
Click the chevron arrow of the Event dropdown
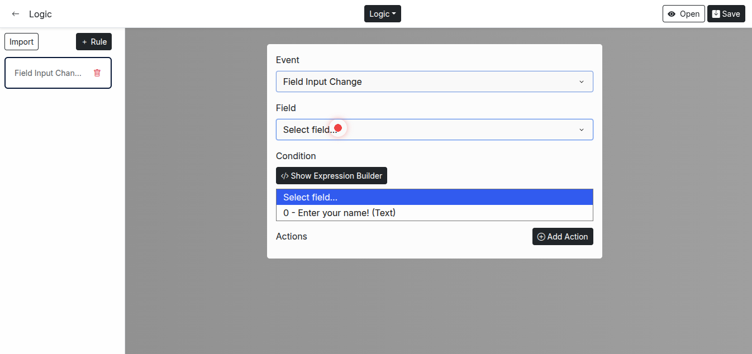(x=581, y=82)
